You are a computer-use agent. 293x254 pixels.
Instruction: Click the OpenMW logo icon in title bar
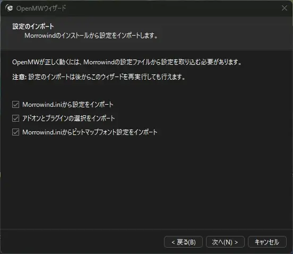[9, 8]
